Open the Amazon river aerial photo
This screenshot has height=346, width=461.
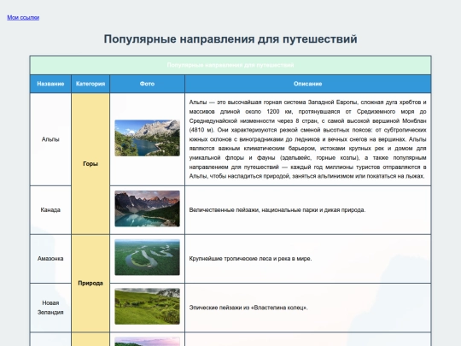coord(148,257)
